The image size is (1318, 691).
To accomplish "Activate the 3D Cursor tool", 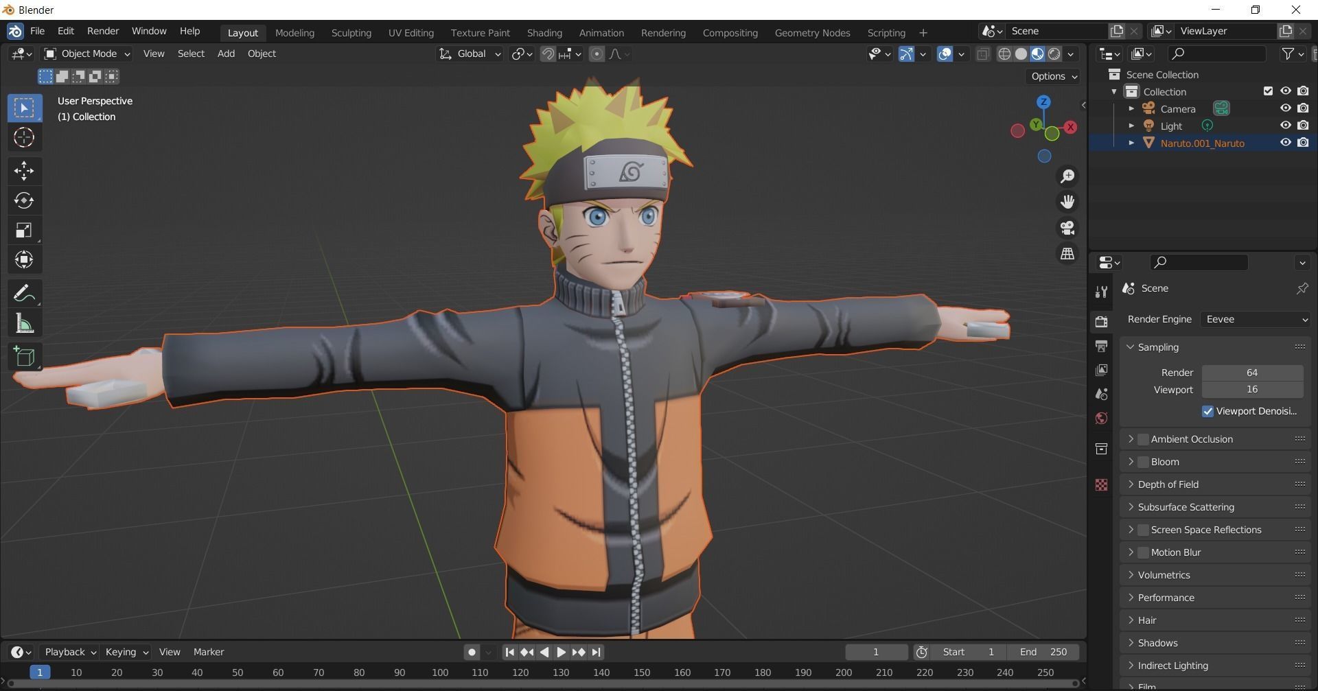I will [24, 138].
